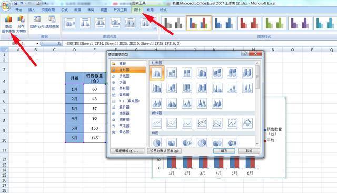Image resolution: width=337 pixels, height=193 pixels.
Task: Select Bar category in chart type list
Action: (128, 89)
